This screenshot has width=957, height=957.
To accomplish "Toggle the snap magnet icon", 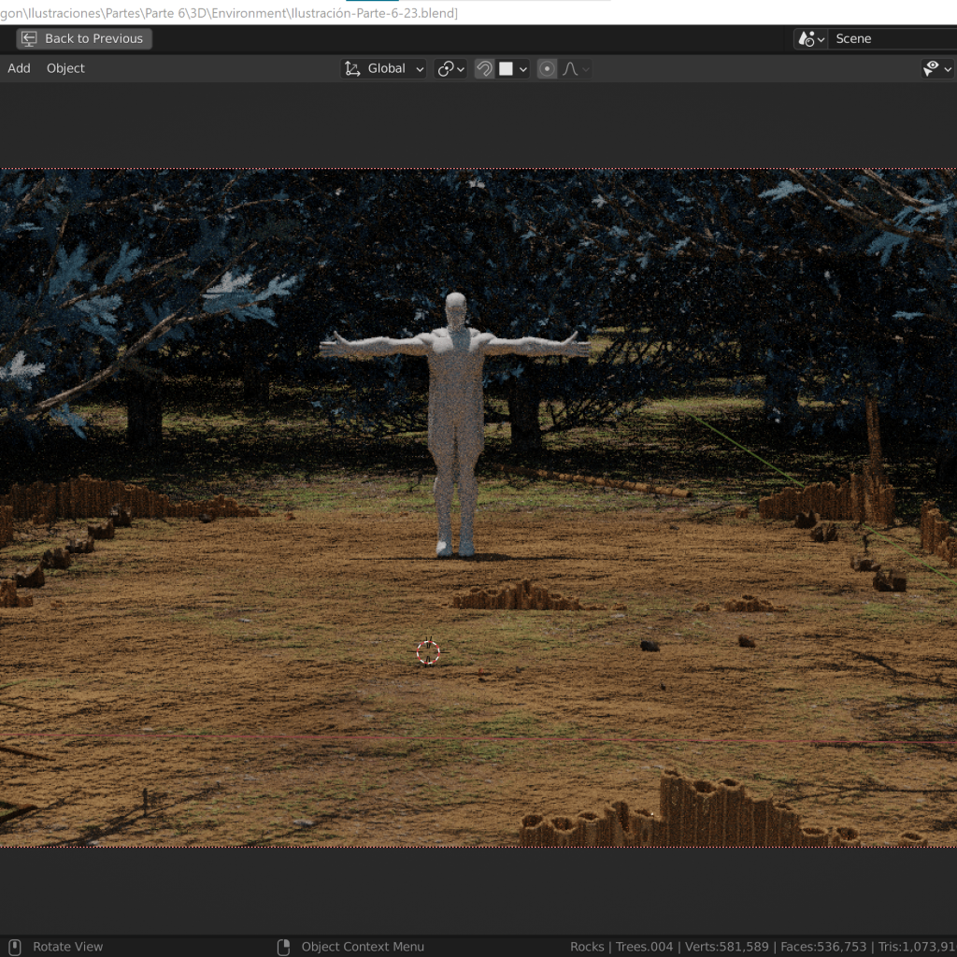I will [x=484, y=68].
